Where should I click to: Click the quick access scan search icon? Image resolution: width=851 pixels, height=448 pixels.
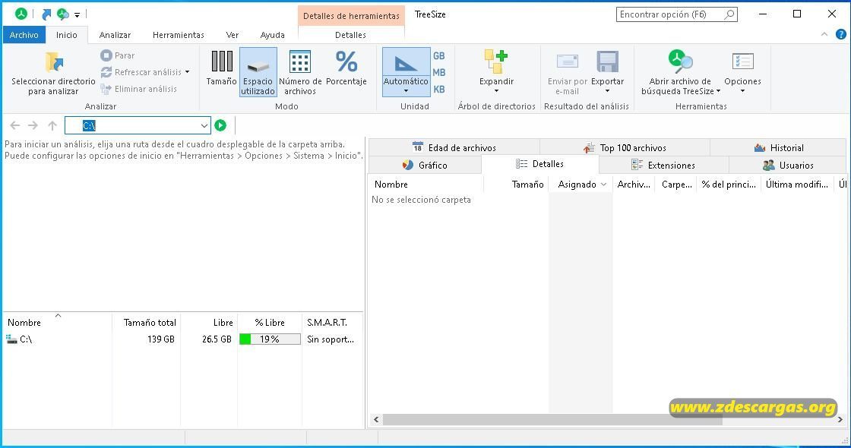63,14
